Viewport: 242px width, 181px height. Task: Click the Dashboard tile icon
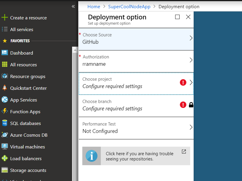tap(5, 53)
